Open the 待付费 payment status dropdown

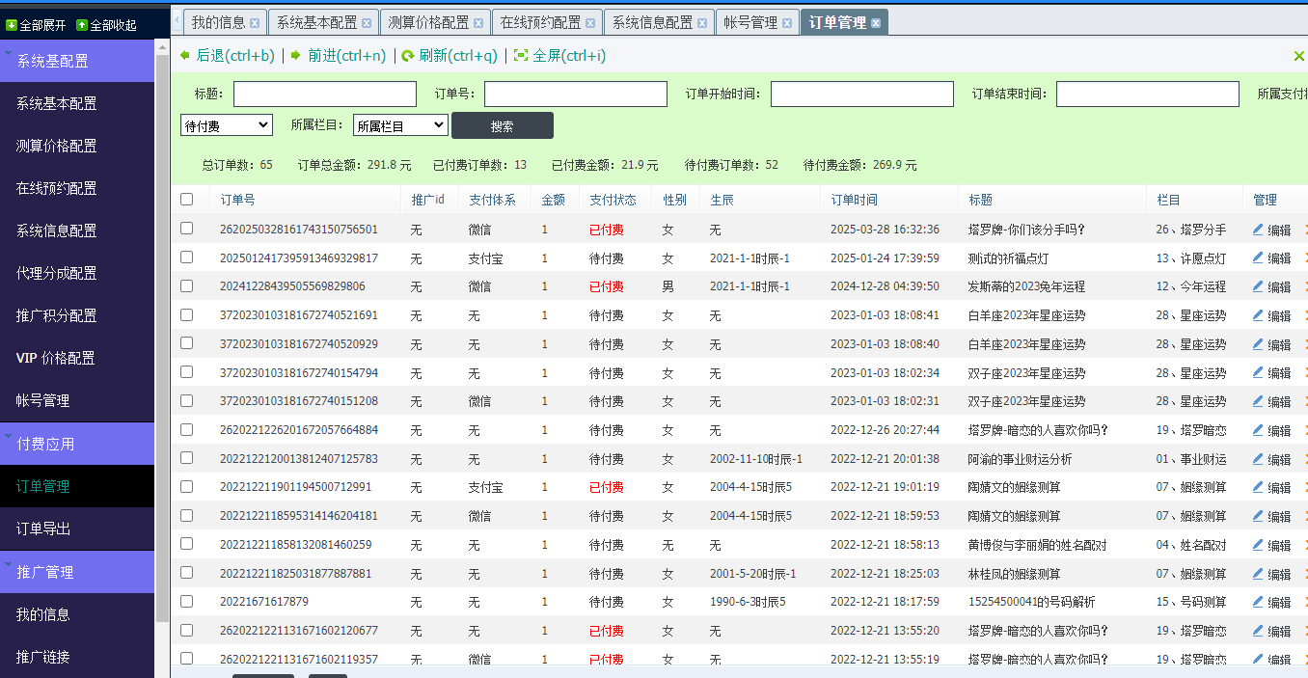tap(227, 125)
